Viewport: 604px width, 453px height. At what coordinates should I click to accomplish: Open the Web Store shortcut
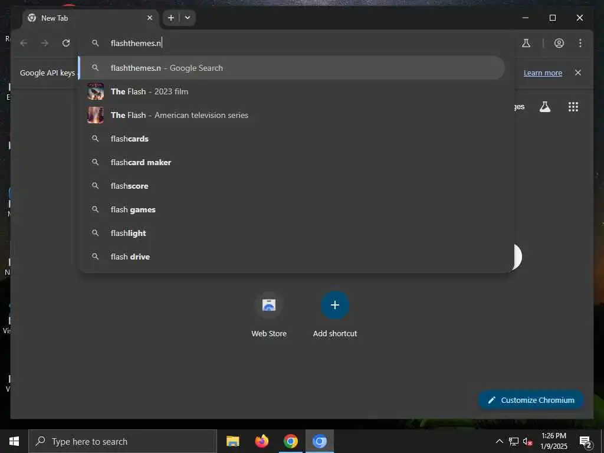(x=269, y=315)
